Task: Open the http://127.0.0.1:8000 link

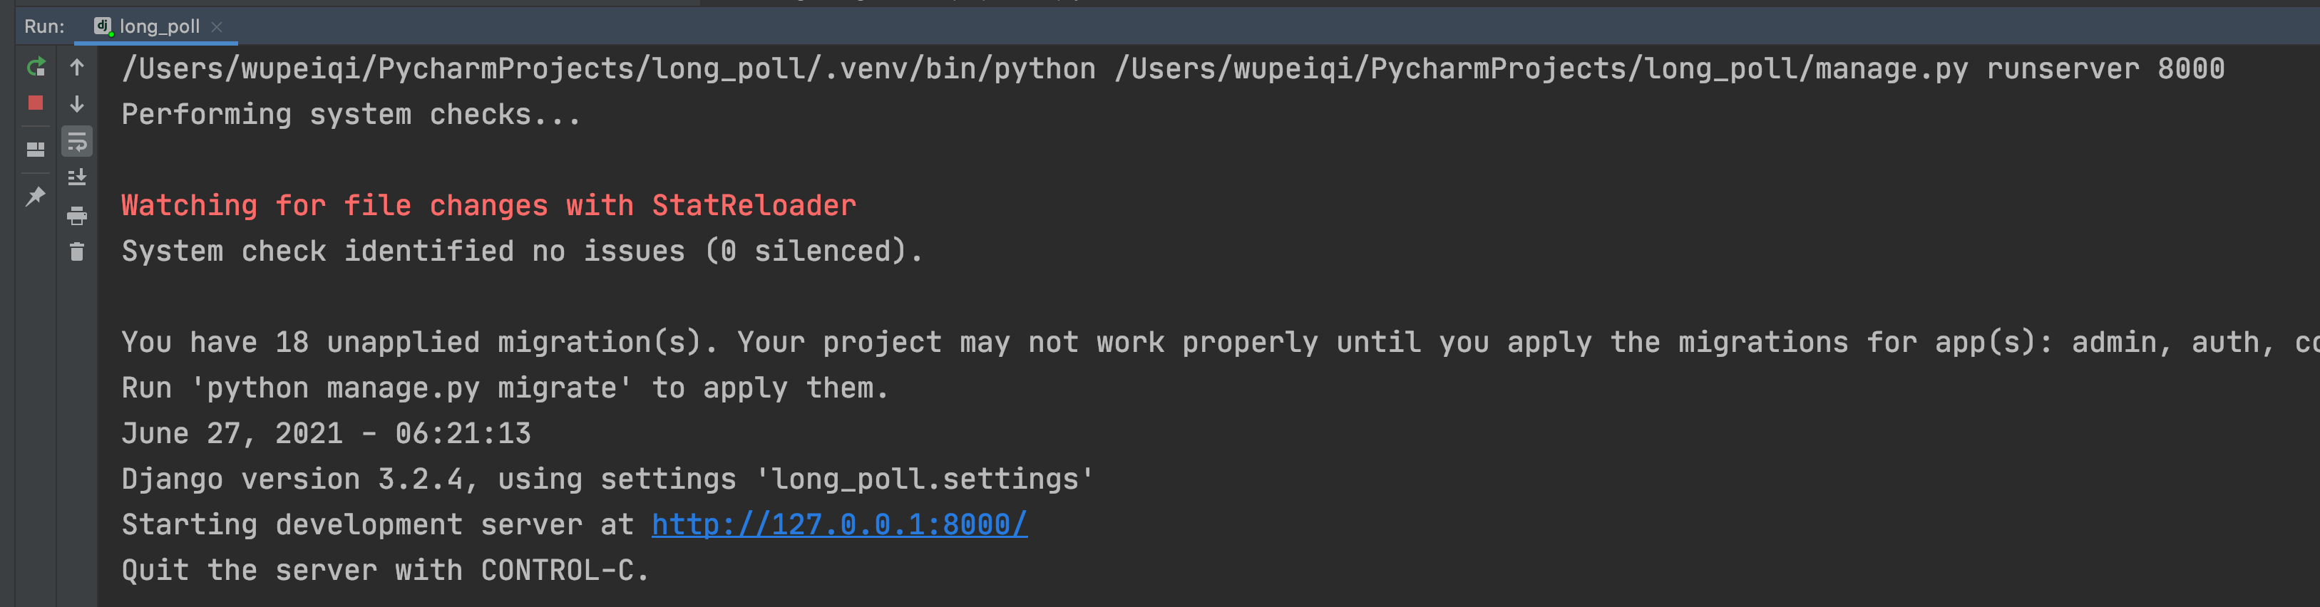Action: click(x=838, y=524)
